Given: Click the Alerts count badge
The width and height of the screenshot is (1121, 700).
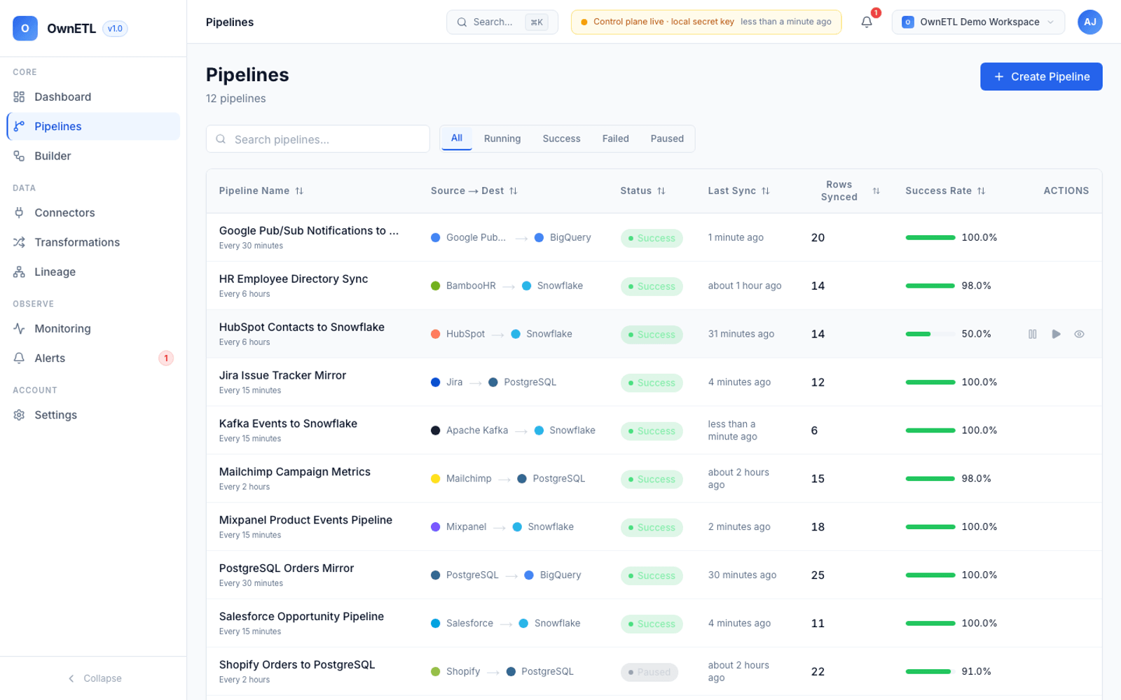Looking at the screenshot, I should pyautogui.click(x=166, y=358).
